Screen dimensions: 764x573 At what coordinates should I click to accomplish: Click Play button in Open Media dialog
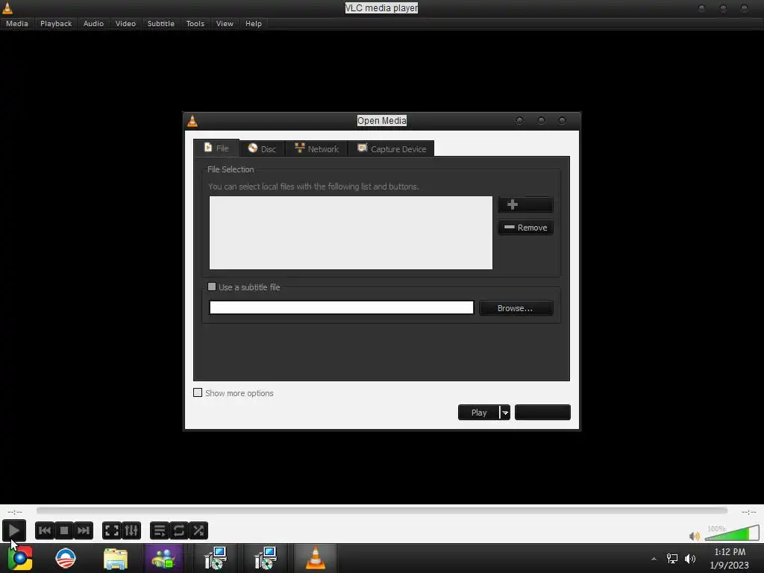(x=478, y=412)
